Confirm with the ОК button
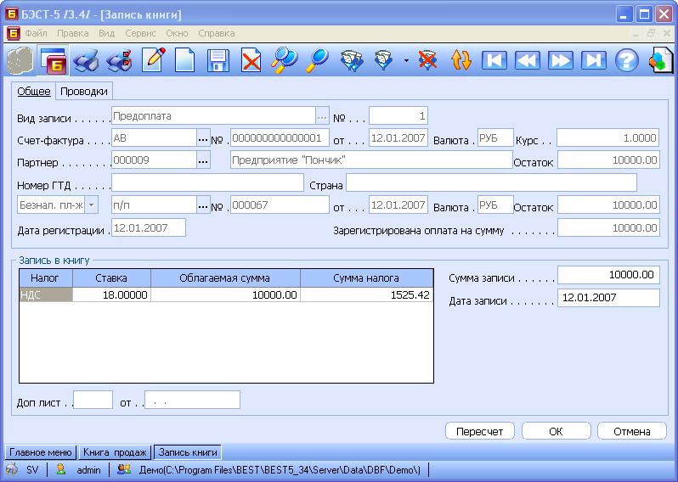 point(556,431)
